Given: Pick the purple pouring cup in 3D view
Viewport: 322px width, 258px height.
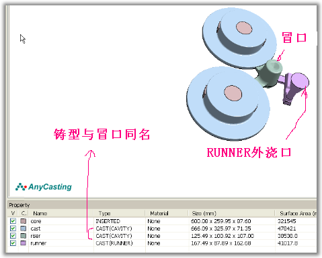Looking at the screenshot, I should point(299,80).
